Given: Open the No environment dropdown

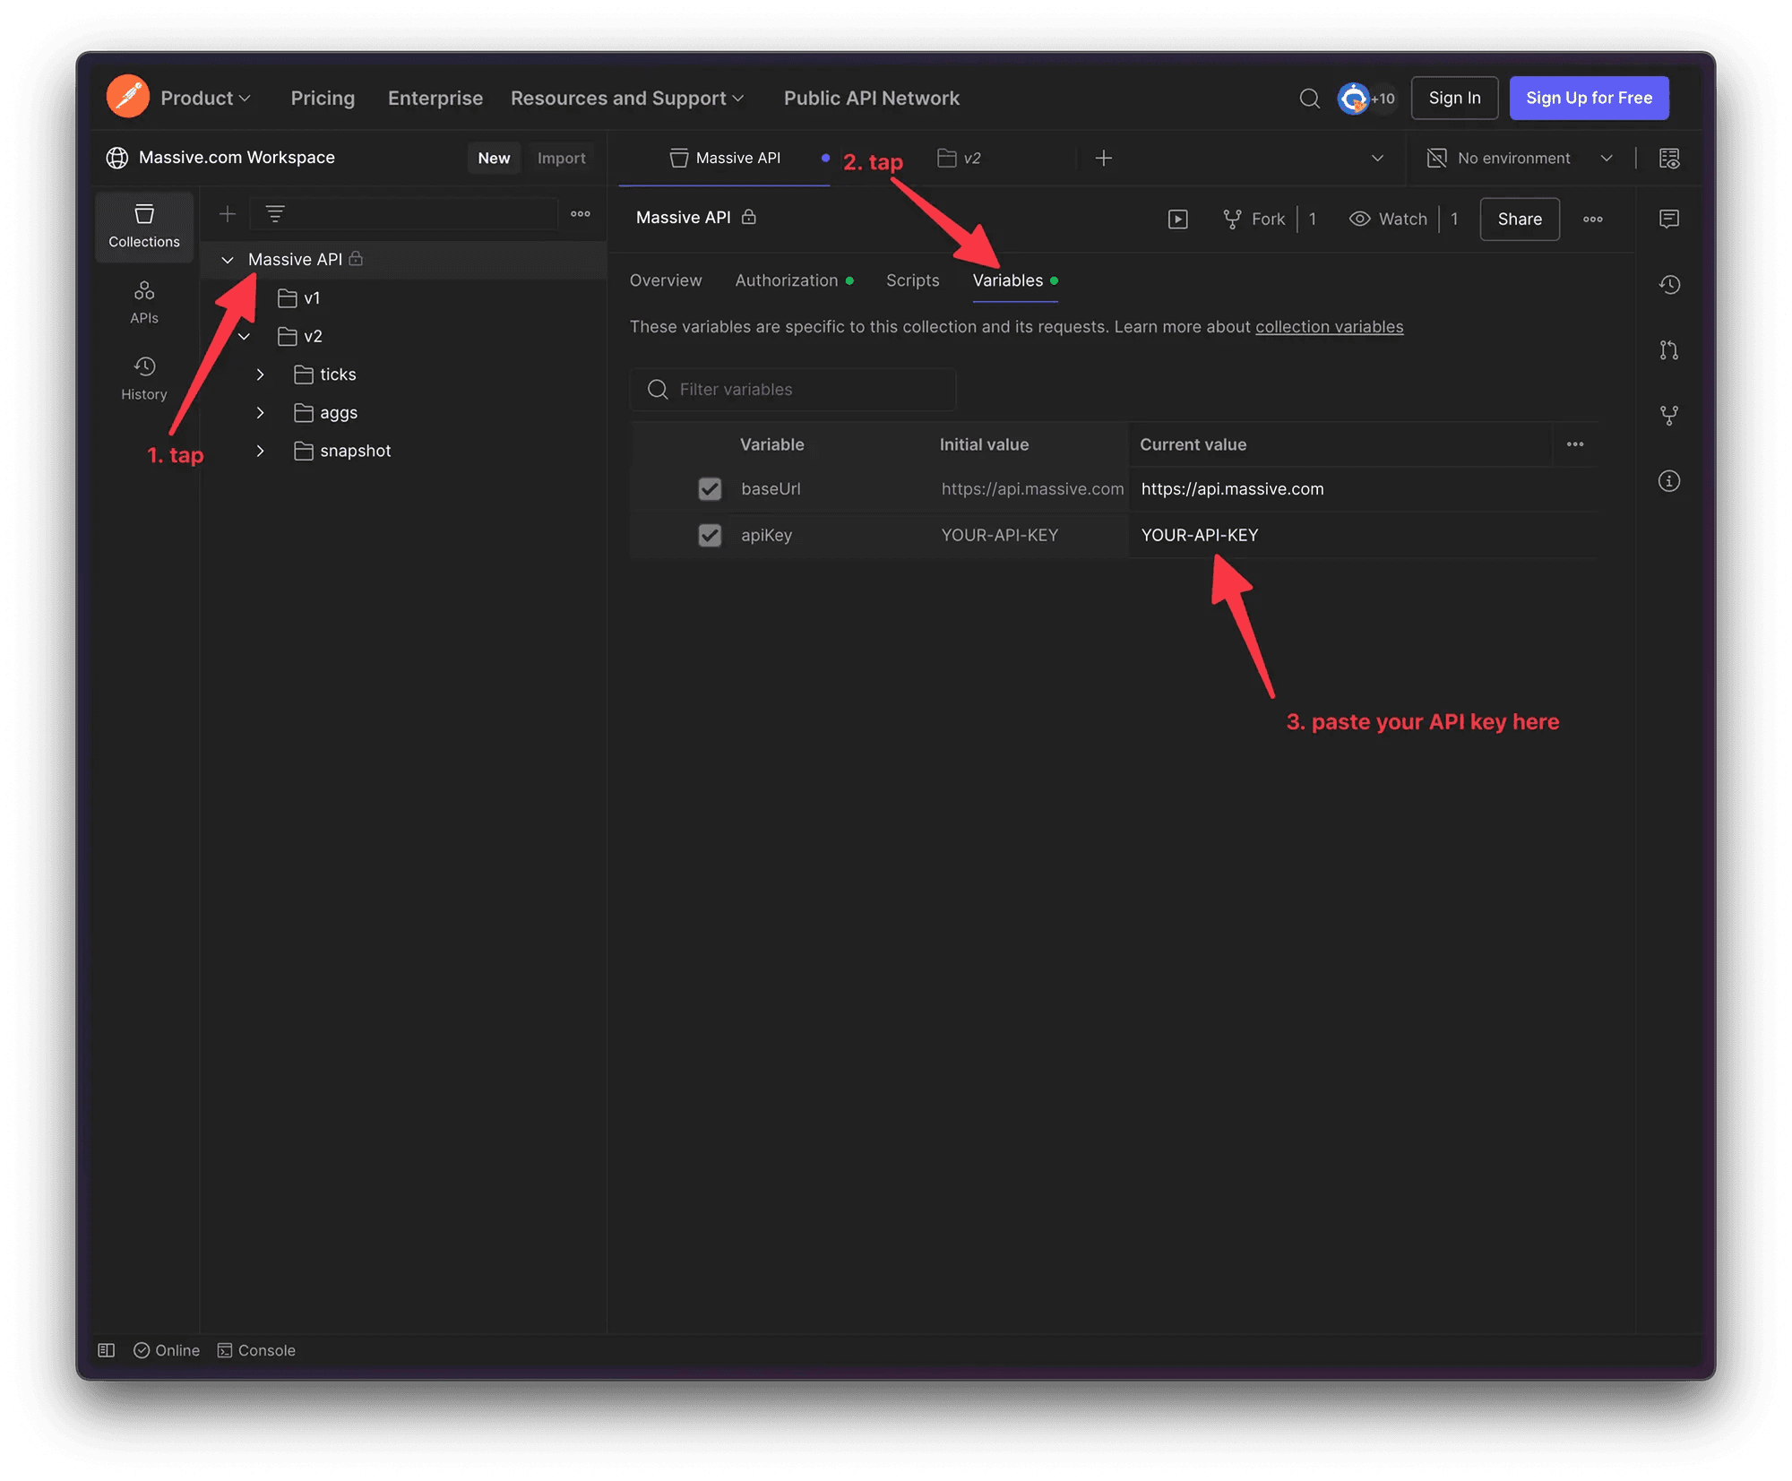Looking at the screenshot, I should coord(1519,159).
